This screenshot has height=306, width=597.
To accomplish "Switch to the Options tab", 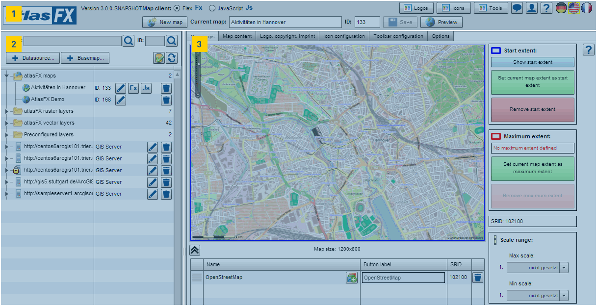I will pyautogui.click(x=441, y=36).
